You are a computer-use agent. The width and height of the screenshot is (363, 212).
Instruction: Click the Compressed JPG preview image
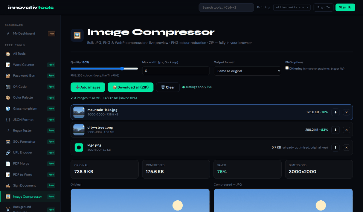pos(283,200)
